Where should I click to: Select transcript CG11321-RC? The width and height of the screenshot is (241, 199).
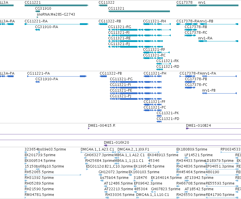(154, 55)
